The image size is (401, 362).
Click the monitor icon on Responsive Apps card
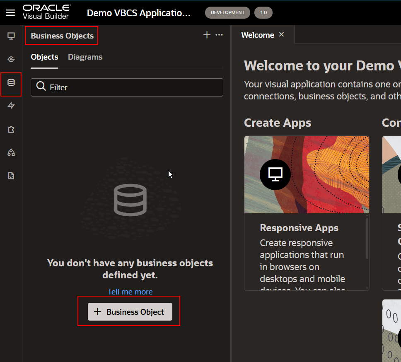(275, 174)
